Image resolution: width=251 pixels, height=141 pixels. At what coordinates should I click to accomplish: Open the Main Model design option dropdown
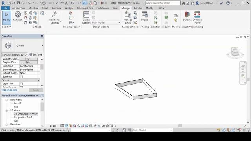click(106, 23)
